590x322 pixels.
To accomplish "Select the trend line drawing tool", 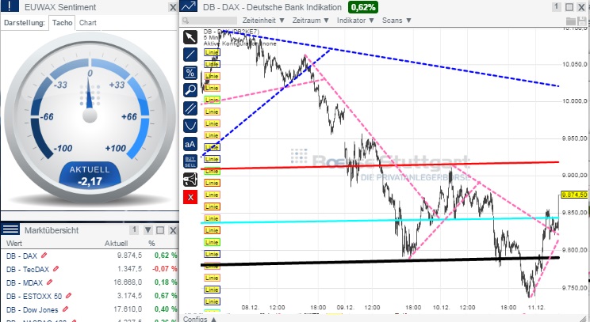I will (190, 55).
